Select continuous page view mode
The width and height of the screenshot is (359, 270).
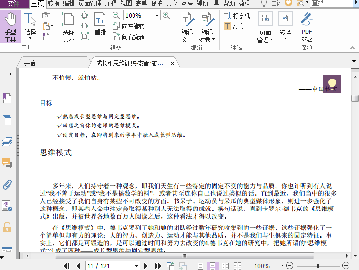coord(213,266)
